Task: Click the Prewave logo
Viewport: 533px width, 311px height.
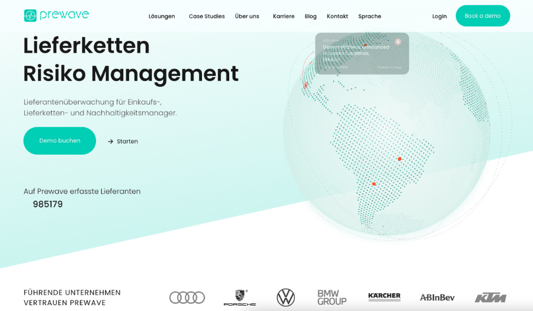Action: pyautogui.click(x=56, y=15)
